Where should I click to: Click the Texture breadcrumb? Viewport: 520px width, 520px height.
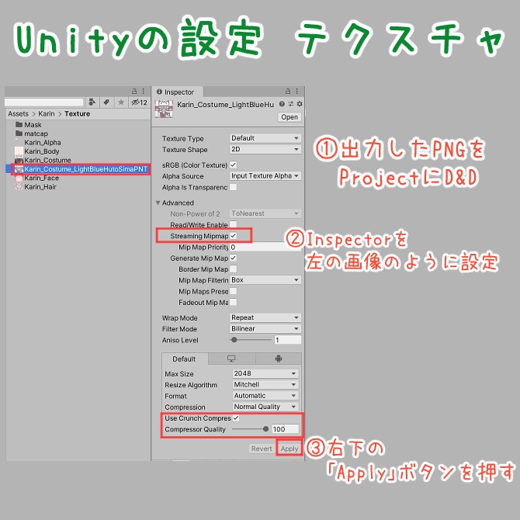78,114
